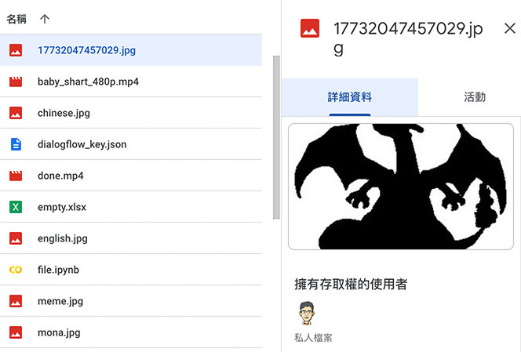The image size is (521, 352).
Task: Select the file english.jpg
Action: point(131,238)
